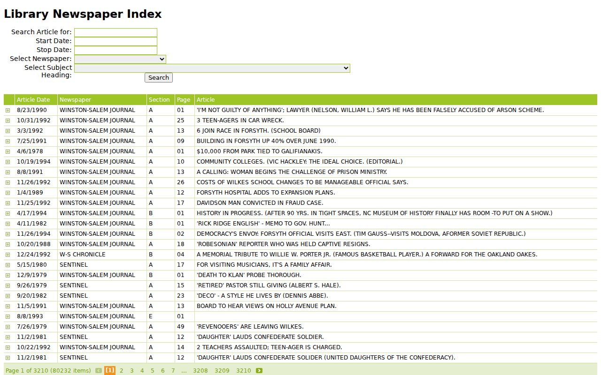Expand the 12/24/1992 W-S Chronicle row
This screenshot has height=375, width=601.
[x=8, y=255]
